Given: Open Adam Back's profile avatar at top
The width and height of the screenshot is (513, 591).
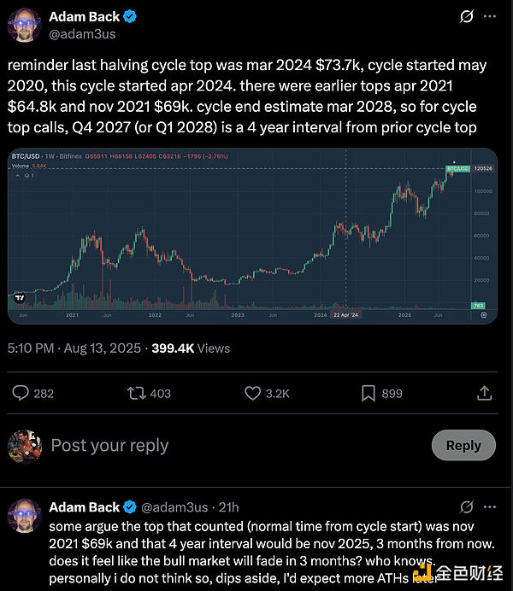Looking at the screenshot, I should (x=25, y=25).
